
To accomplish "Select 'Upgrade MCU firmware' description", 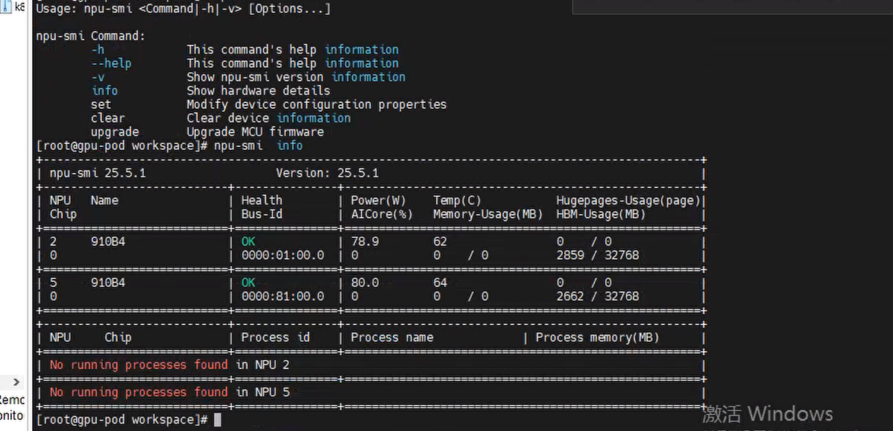I will 255,131.
